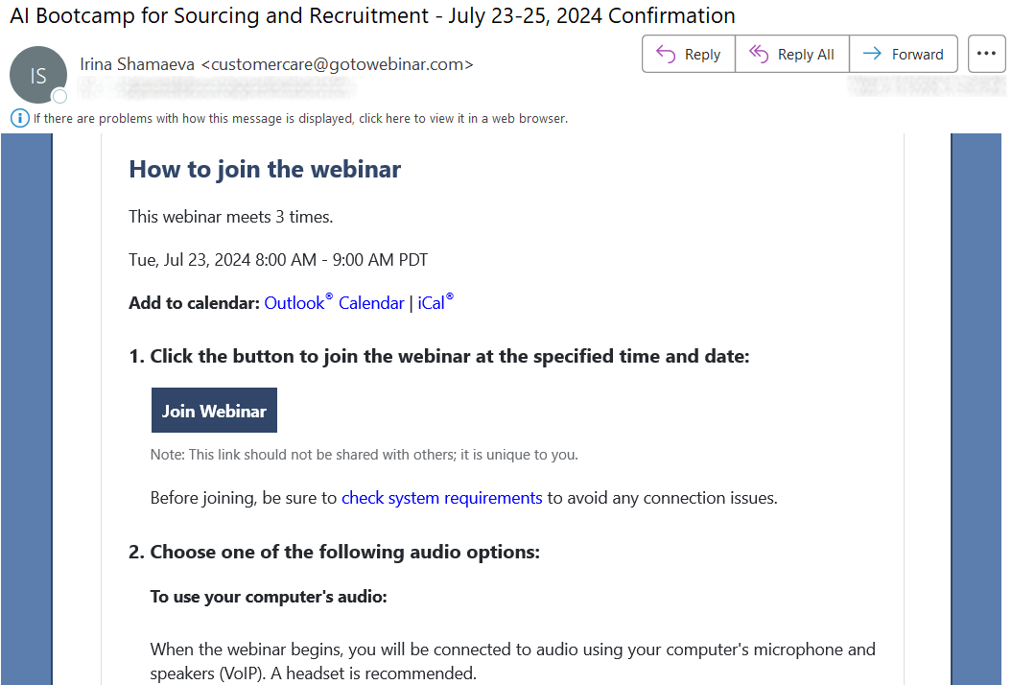Click sender name Irina Shamaeva
1012x685 pixels.
(x=137, y=64)
